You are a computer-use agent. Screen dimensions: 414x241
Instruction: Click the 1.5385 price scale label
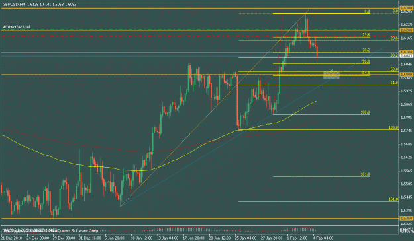point(406,211)
